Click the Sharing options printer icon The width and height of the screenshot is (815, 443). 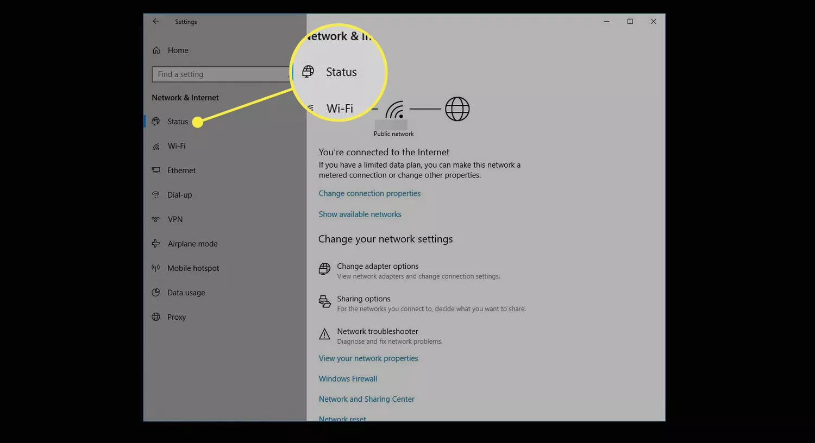(x=324, y=302)
